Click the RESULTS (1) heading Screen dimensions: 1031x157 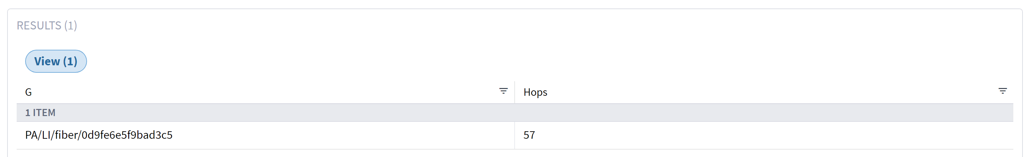pos(47,25)
